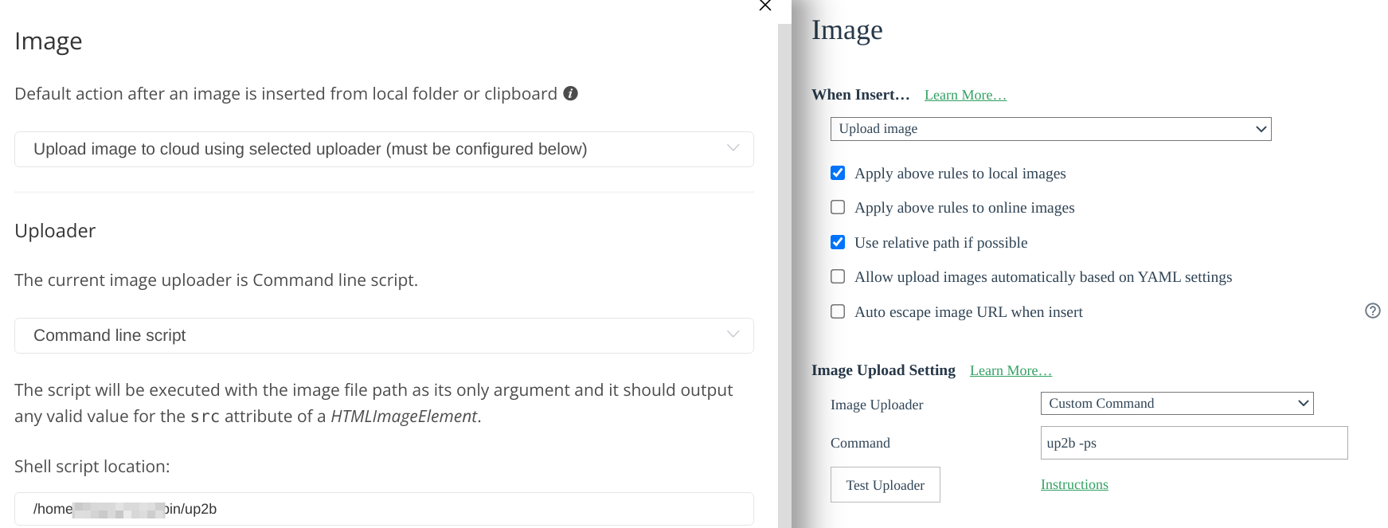
Task: Enable Apply above rules to online images
Action: (837, 207)
